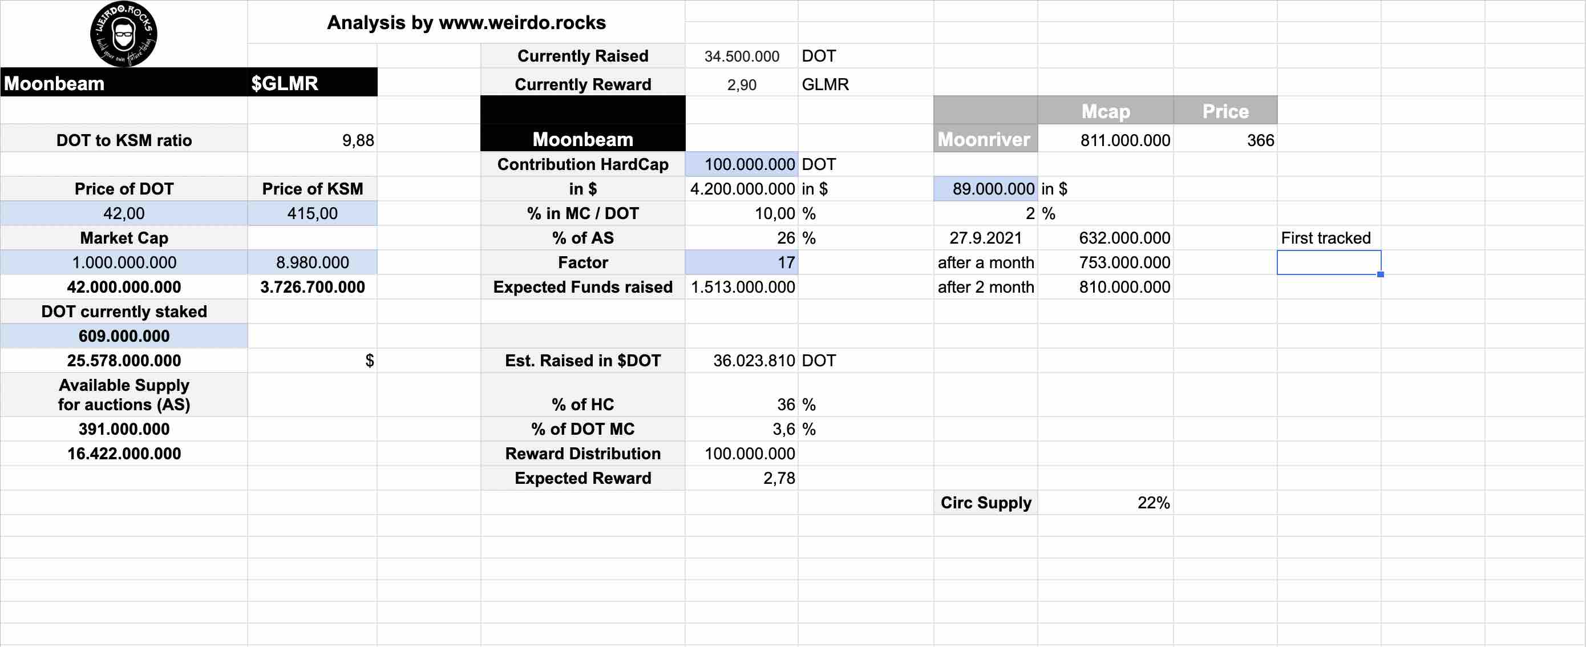Select the '% in MC / DOT' label
The height and width of the screenshot is (647, 1586).
coord(582,213)
